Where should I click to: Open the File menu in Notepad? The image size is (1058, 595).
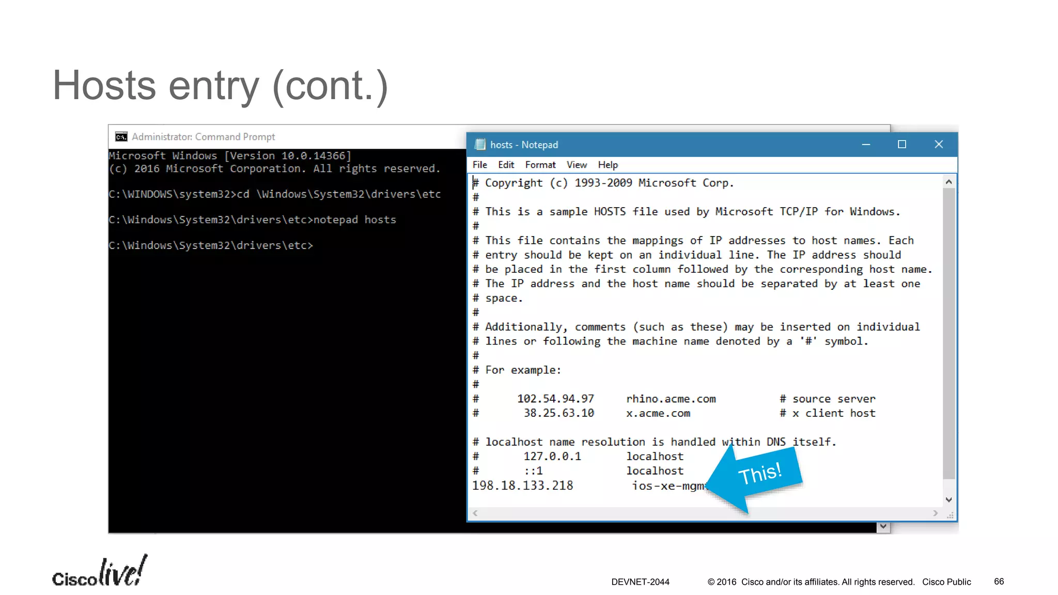479,165
